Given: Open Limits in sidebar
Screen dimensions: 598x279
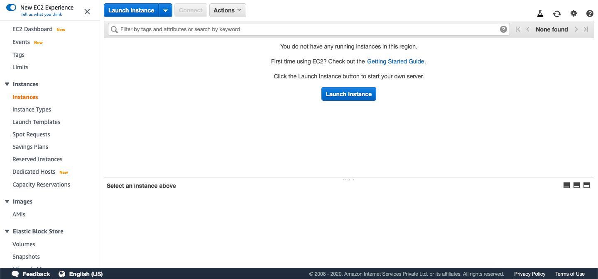Looking at the screenshot, I should pos(20,67).
